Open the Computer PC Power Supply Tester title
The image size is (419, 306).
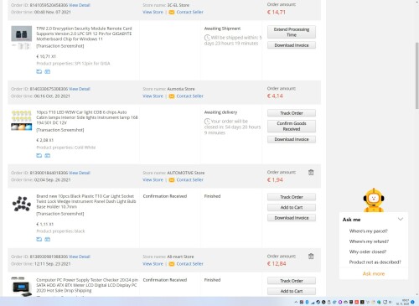point(87,285)
